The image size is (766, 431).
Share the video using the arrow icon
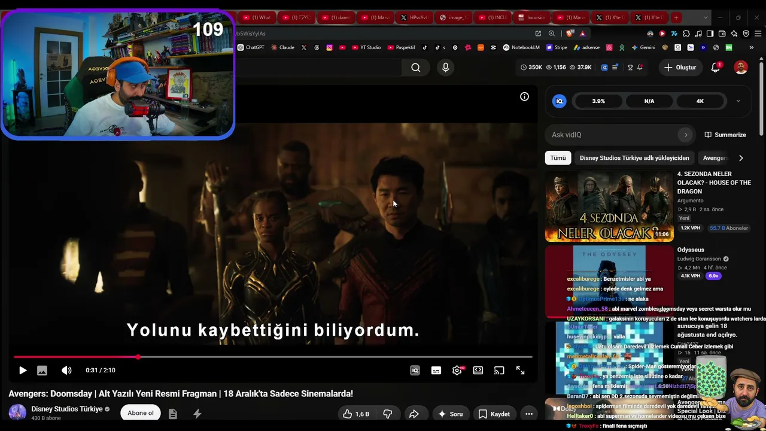click(414, 414)
